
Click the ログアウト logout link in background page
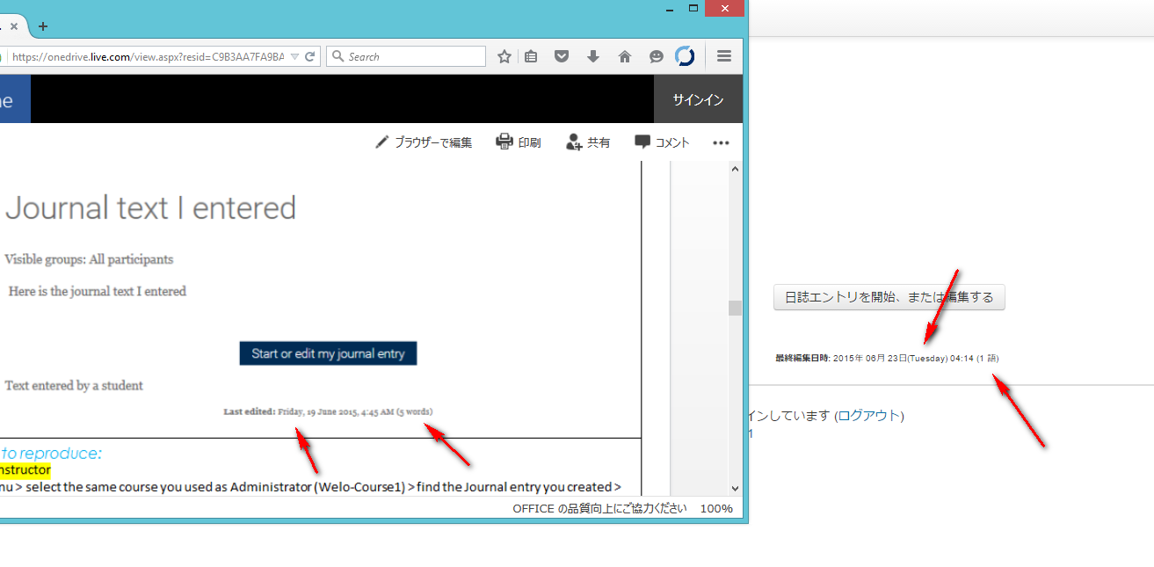coord(868,416)
